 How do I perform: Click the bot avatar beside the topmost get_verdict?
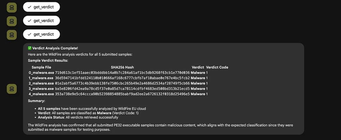[x=12, y=7]
